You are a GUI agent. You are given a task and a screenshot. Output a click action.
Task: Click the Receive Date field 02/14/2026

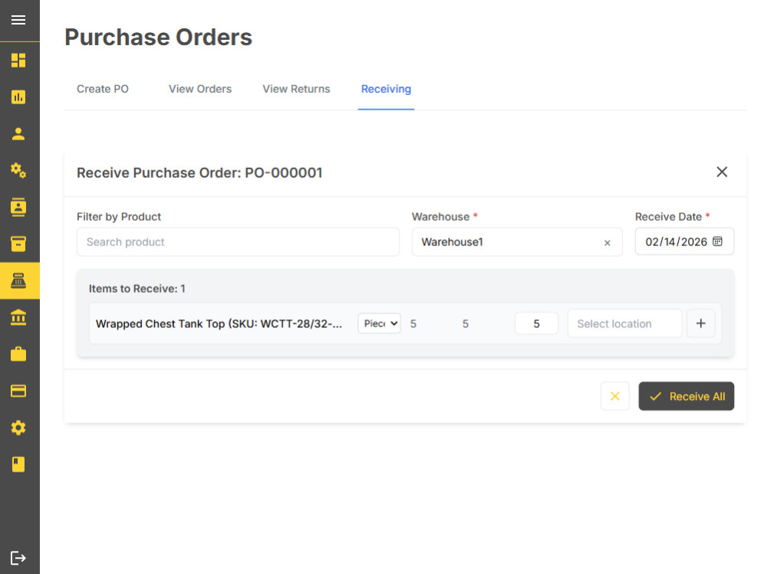pyautogui.click(x=684, y=241)
